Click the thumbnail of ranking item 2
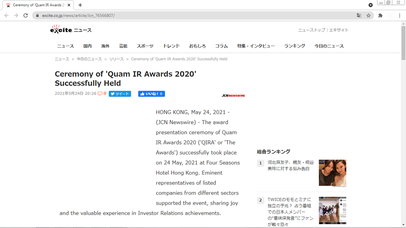Screen dimensions: 406x228 [333, 210]
